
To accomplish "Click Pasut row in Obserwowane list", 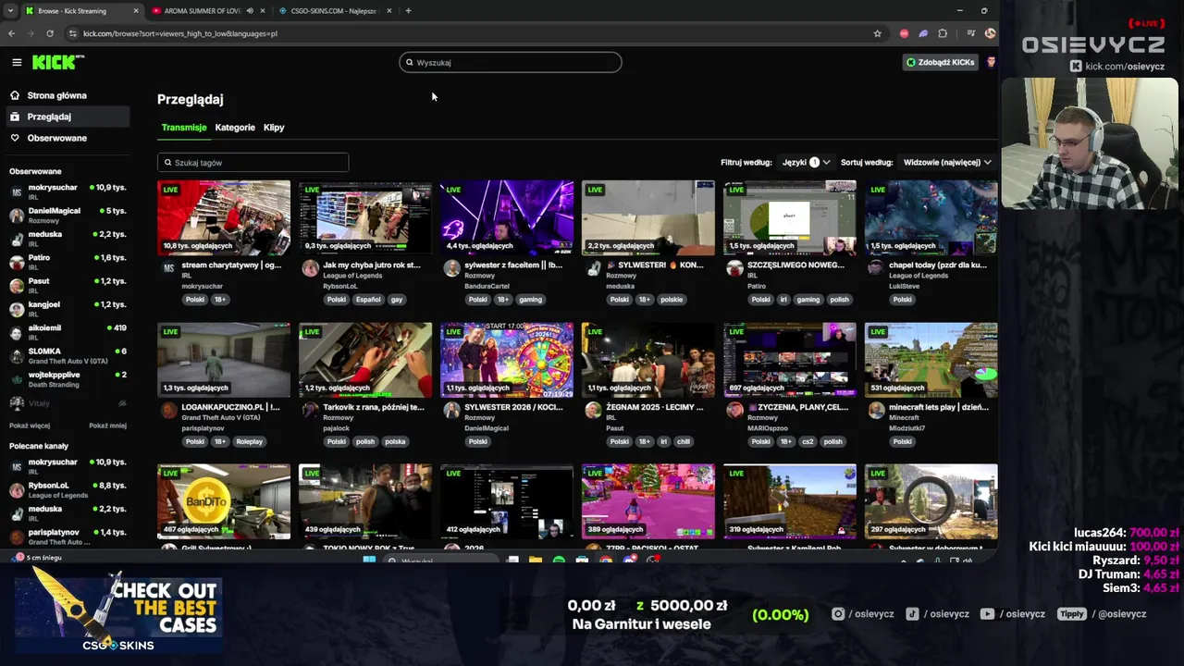I will point(68,285).
